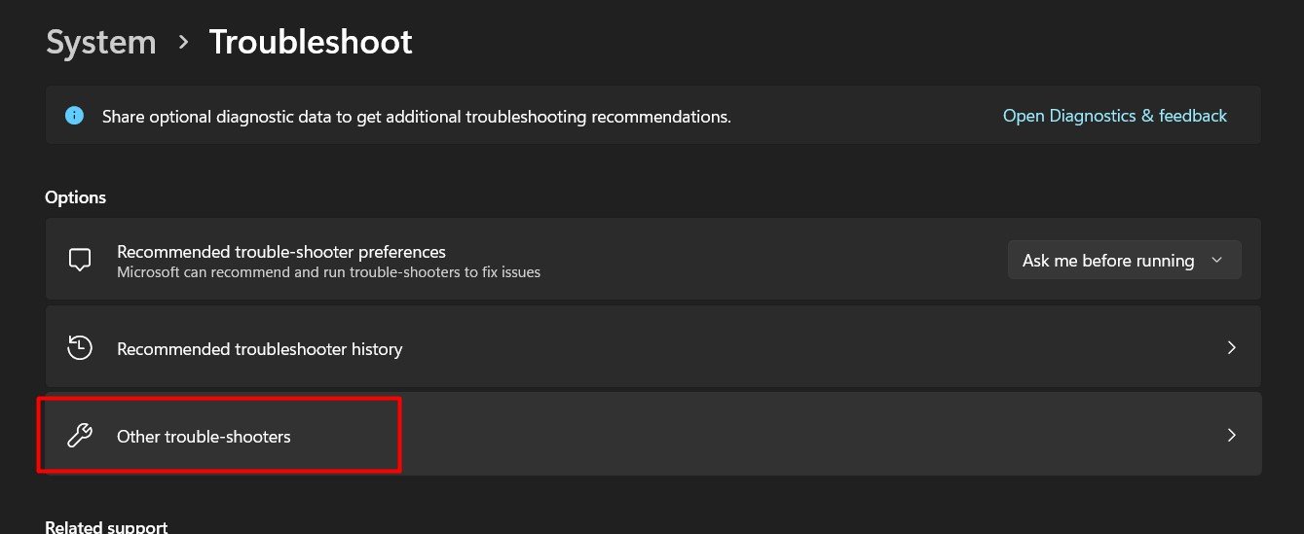Screen dimensions: 1304x534
Task: Click the Related support heading
Action: pyautogui.click(x=106, y=526)
